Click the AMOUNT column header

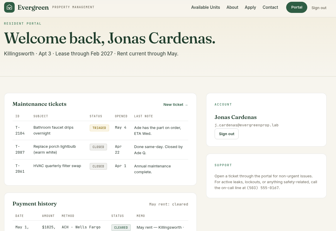coord(48,216)
